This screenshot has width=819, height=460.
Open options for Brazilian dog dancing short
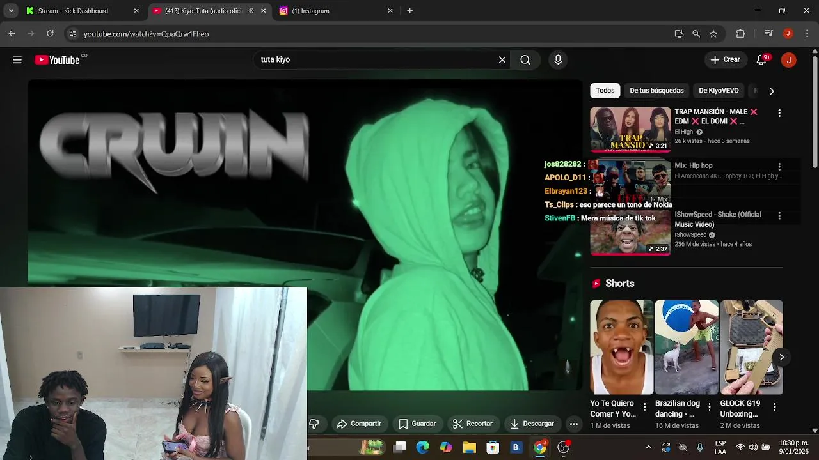click(709, 407)
